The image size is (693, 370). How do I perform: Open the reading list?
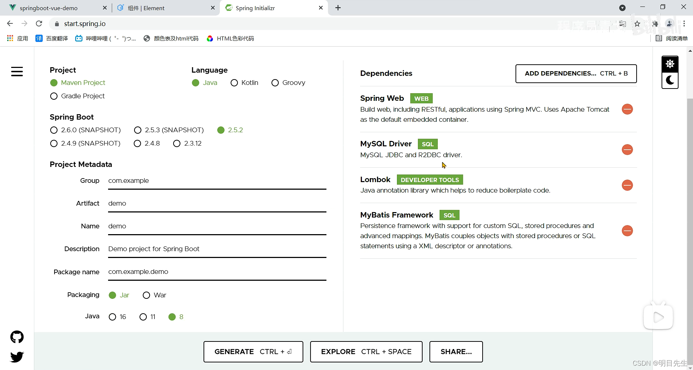coord(672,38)
